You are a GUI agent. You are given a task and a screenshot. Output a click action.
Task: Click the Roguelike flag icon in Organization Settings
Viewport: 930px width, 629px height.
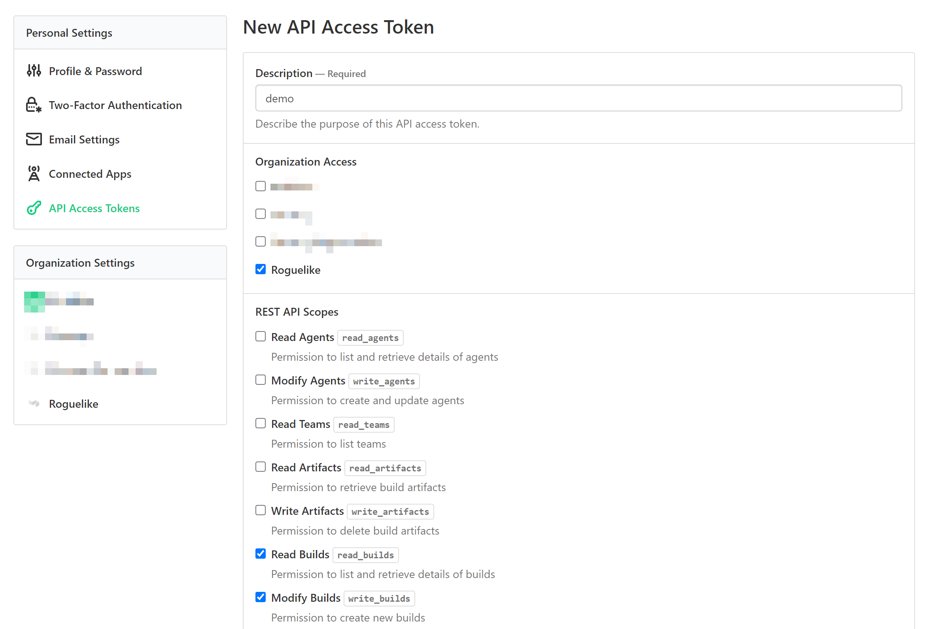34,403
